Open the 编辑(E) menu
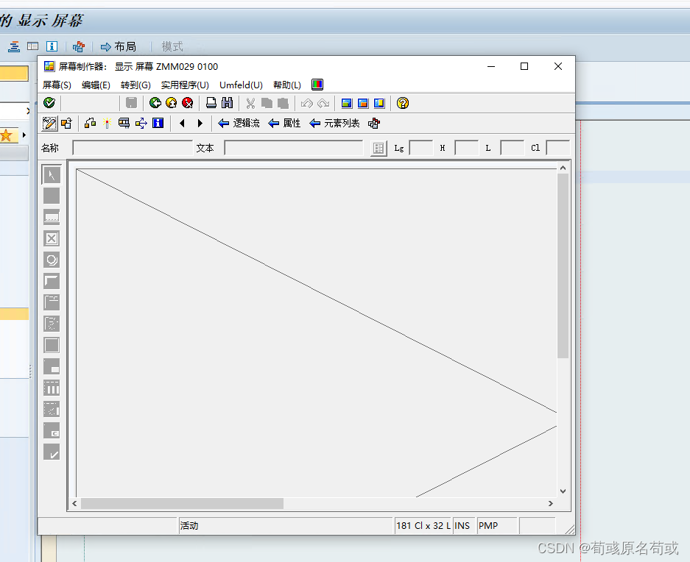 point(96,85)
